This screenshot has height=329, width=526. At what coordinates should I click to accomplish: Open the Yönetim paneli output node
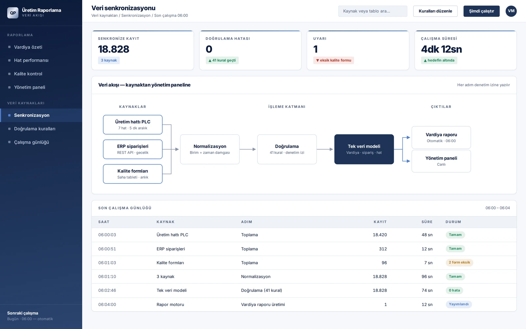point(441,161)
